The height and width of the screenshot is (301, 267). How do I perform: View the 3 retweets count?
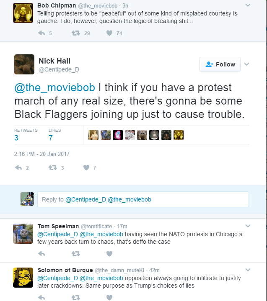pyautogui.click(x=16, y=138)
